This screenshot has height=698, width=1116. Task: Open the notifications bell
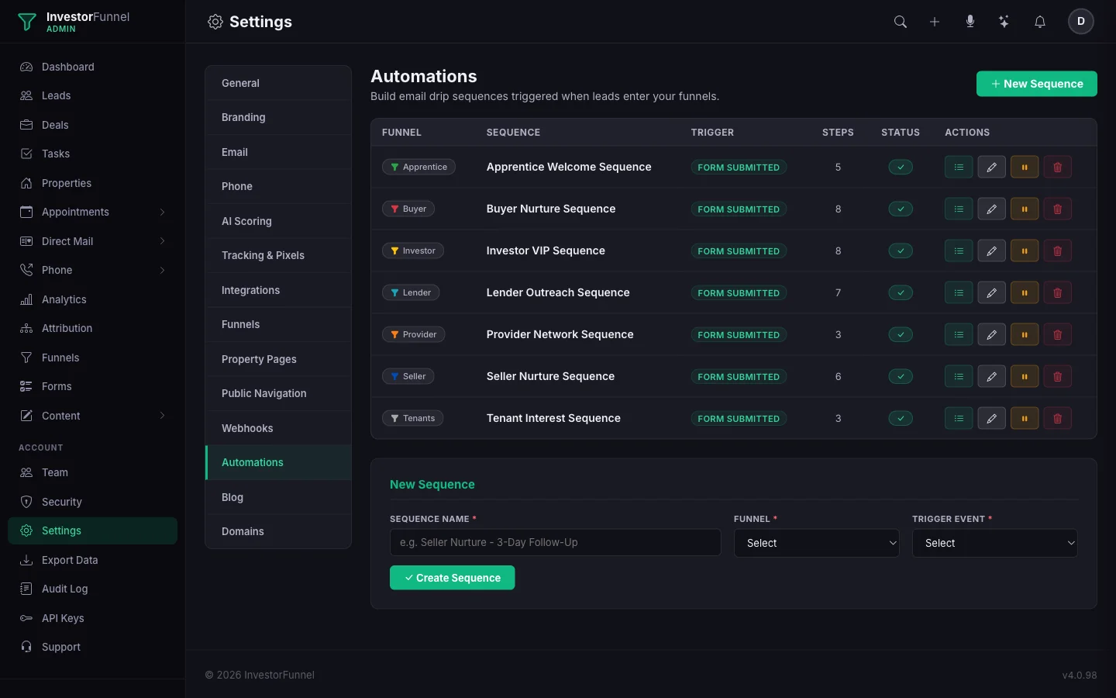tap(1040, 22)
